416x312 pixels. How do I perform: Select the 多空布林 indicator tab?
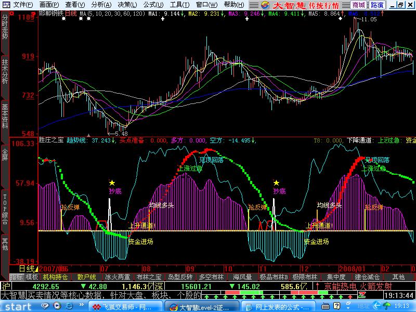pos(212,277)
